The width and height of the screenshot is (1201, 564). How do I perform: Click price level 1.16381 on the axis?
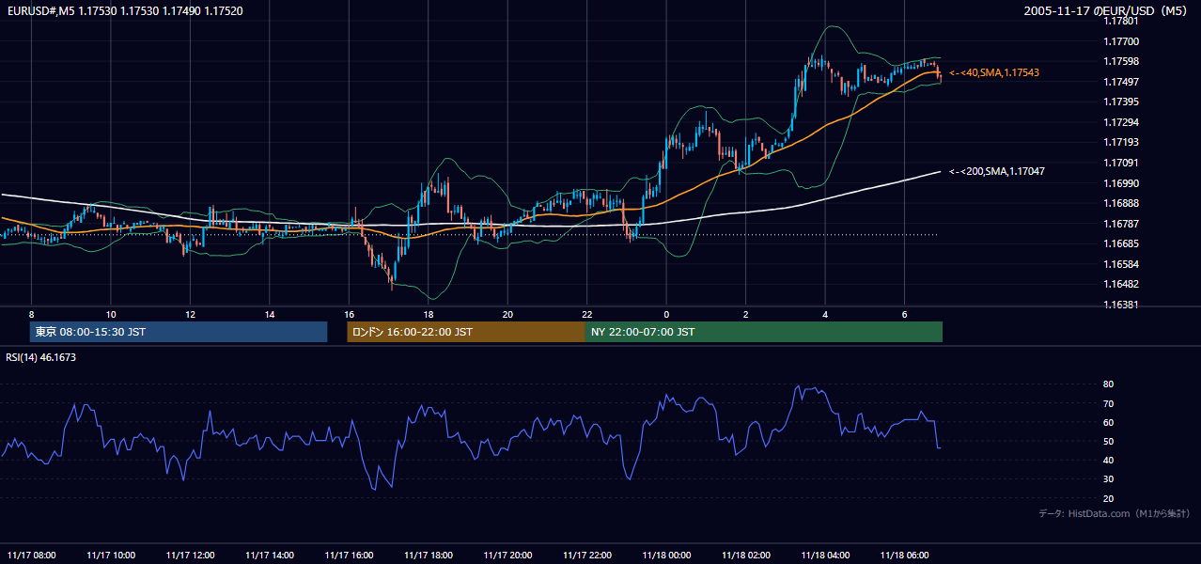click(1121, 305)
